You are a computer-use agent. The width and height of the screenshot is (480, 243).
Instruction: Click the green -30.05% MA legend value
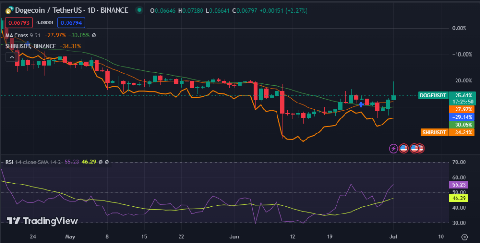tap(79, 35)
